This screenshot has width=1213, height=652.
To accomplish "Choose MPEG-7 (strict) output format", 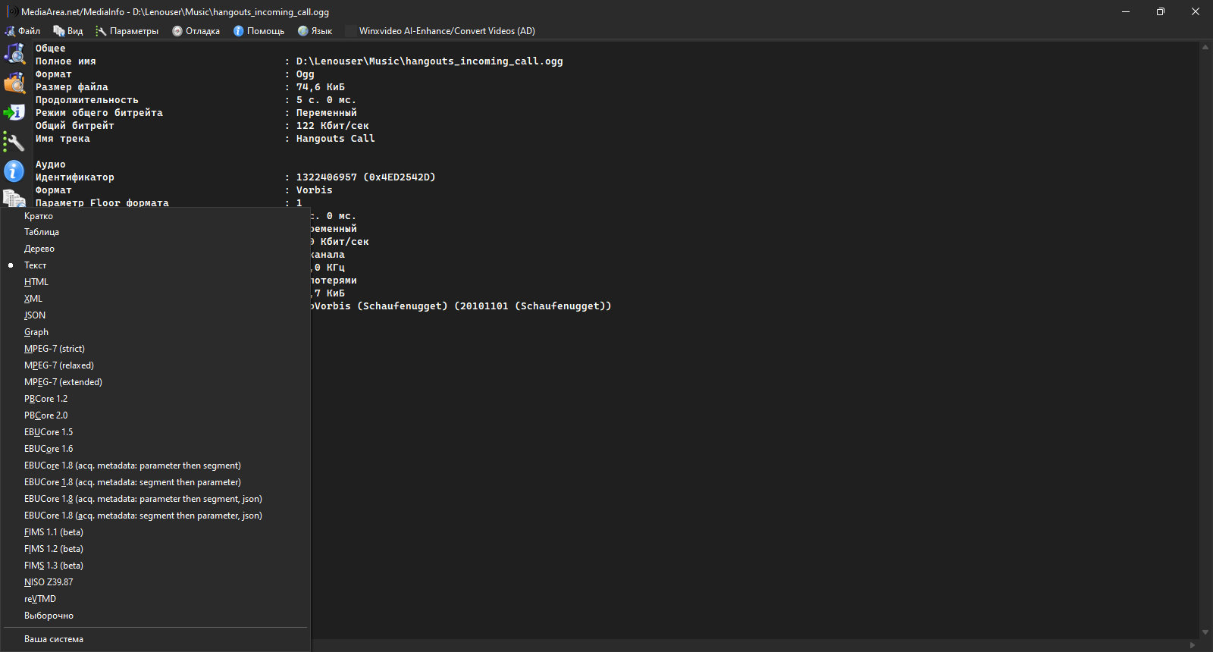I will (x=54, y=349).
